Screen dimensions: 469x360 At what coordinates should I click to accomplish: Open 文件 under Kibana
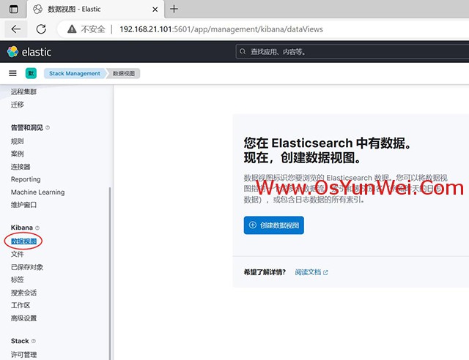tap(18, 254)
